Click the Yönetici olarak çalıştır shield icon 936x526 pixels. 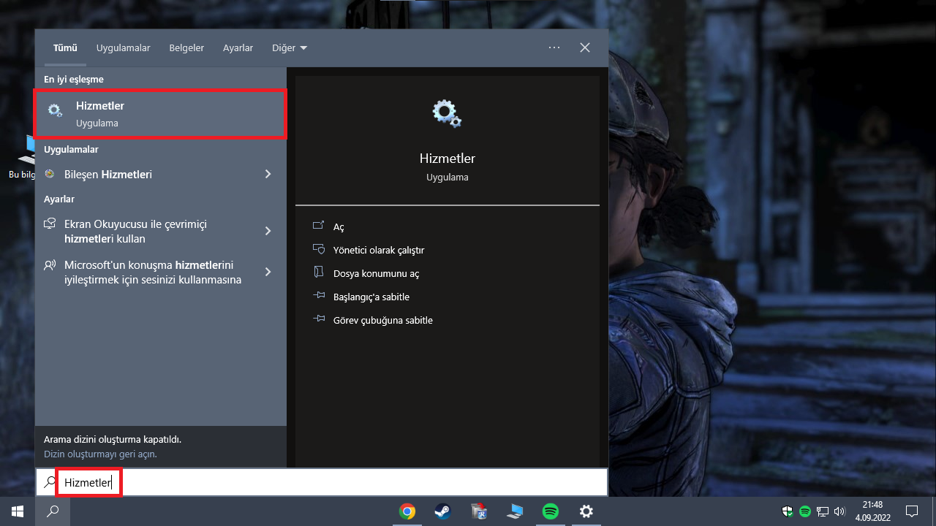[318, 250]
